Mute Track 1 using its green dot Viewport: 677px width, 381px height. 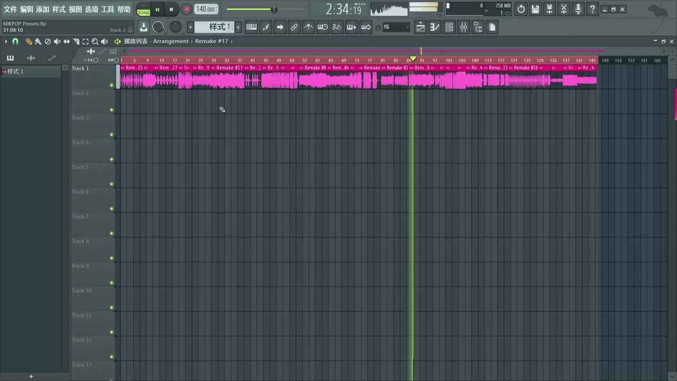tap(112, 85)
